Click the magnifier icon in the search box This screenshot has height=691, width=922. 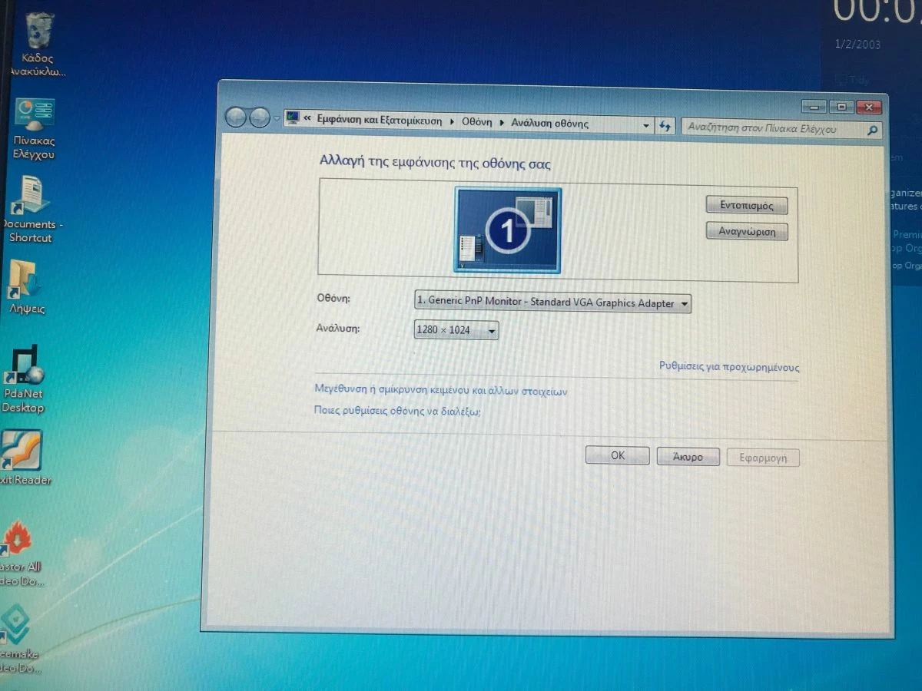(x=871, y=131)
